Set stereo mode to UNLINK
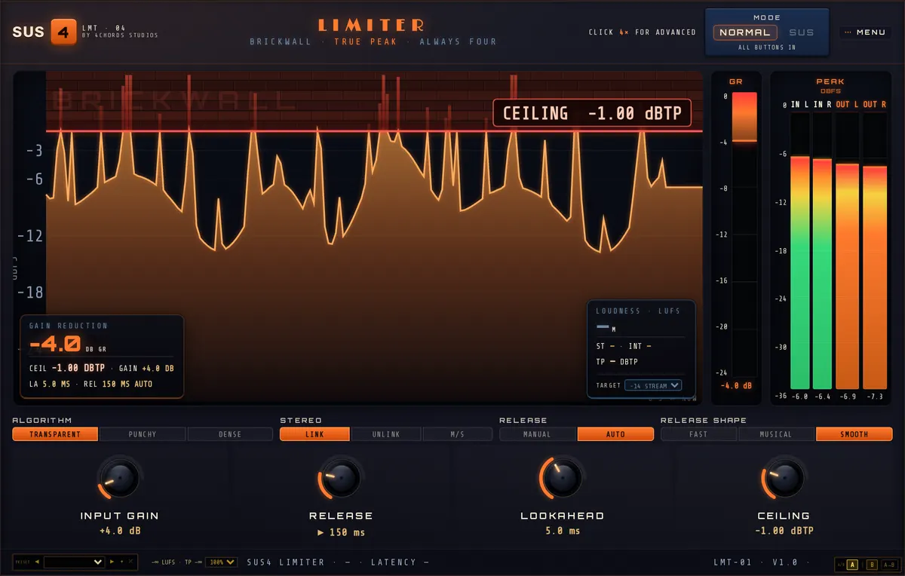 coord(386,434)
